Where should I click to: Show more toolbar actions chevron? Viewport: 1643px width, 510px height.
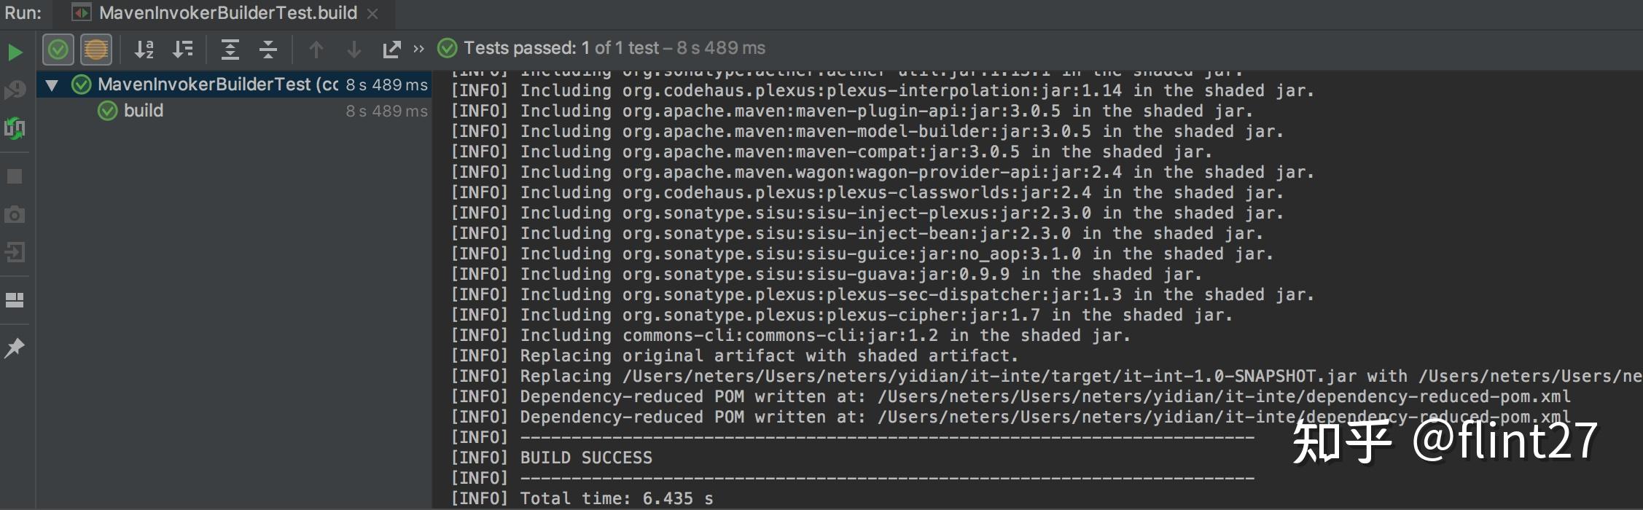(x=418, y=49)
